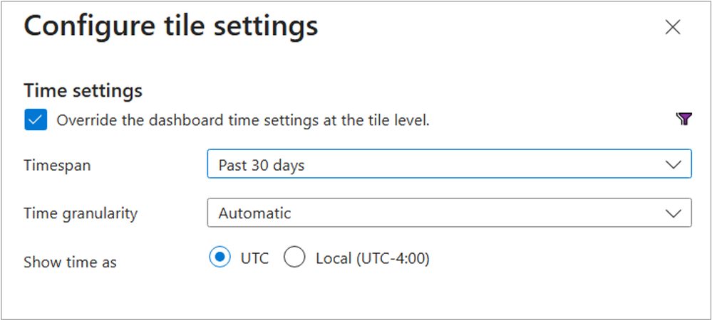
Task: Expand the Timespan chevron arrow
Action: coord(673,165)
